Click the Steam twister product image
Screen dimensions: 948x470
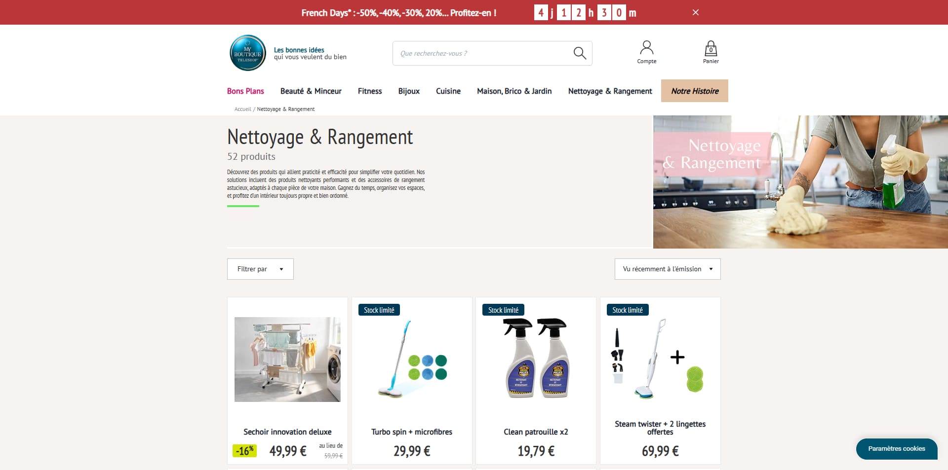click(660, 359)
